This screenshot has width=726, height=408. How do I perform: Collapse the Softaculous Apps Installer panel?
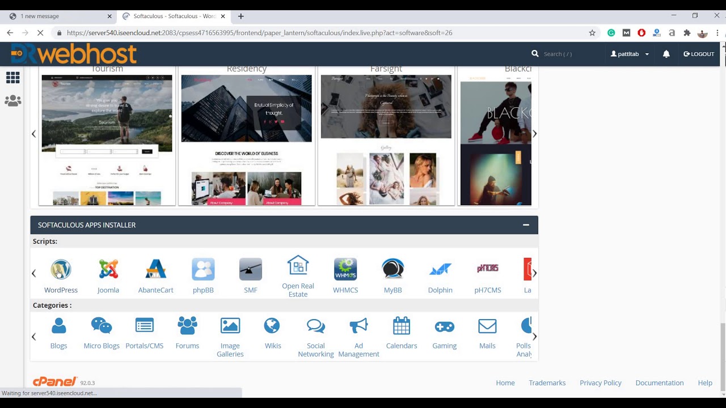pos(526,225)
